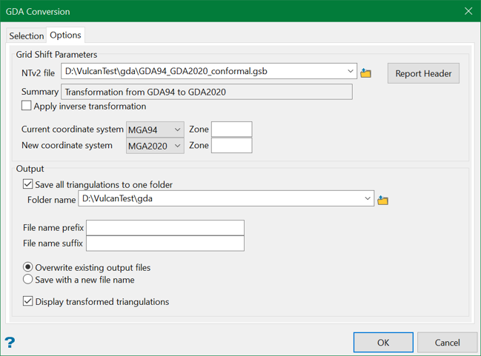Cancel the GDA Conversion dialog
This screenshot has height=356, width=481.
(447, 343)
